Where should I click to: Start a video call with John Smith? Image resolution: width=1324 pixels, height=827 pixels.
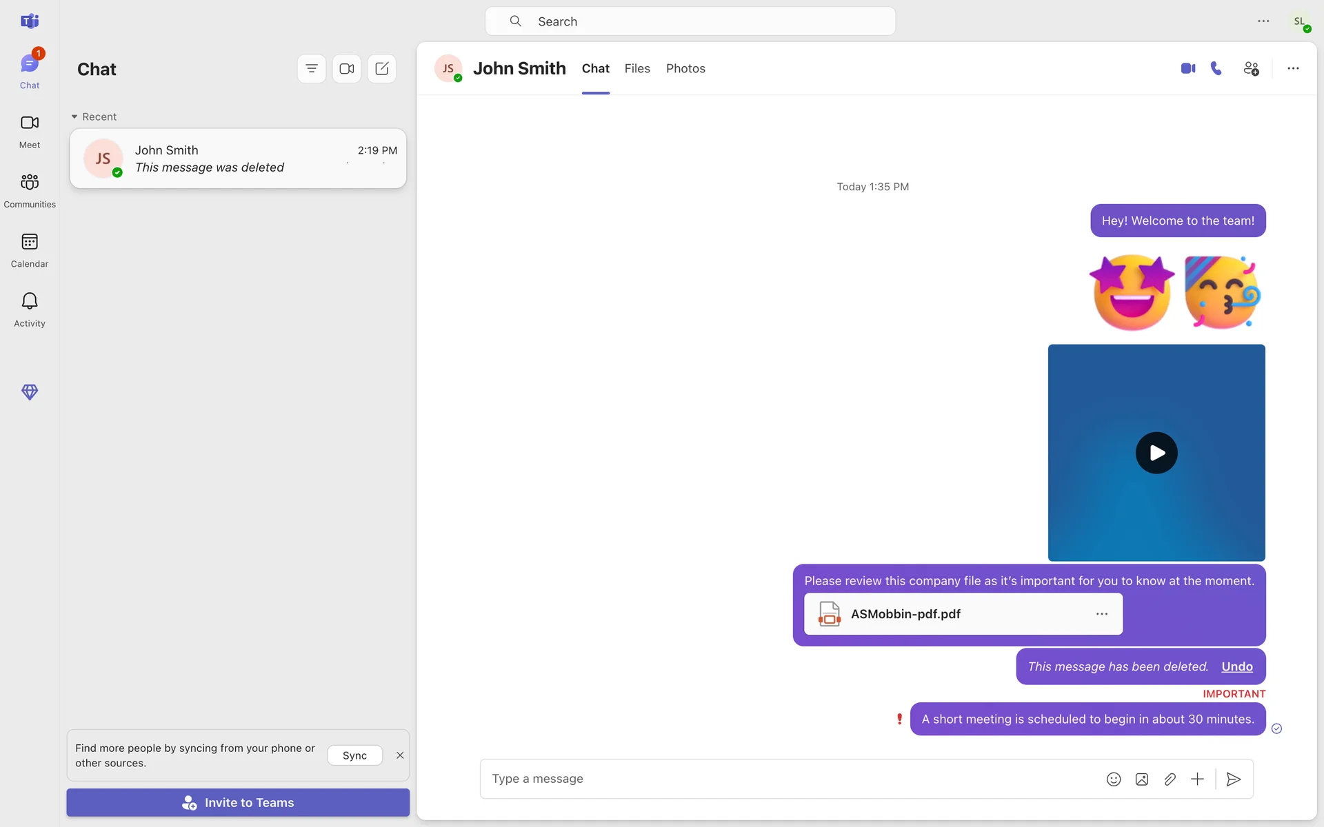click(1187, 68)
